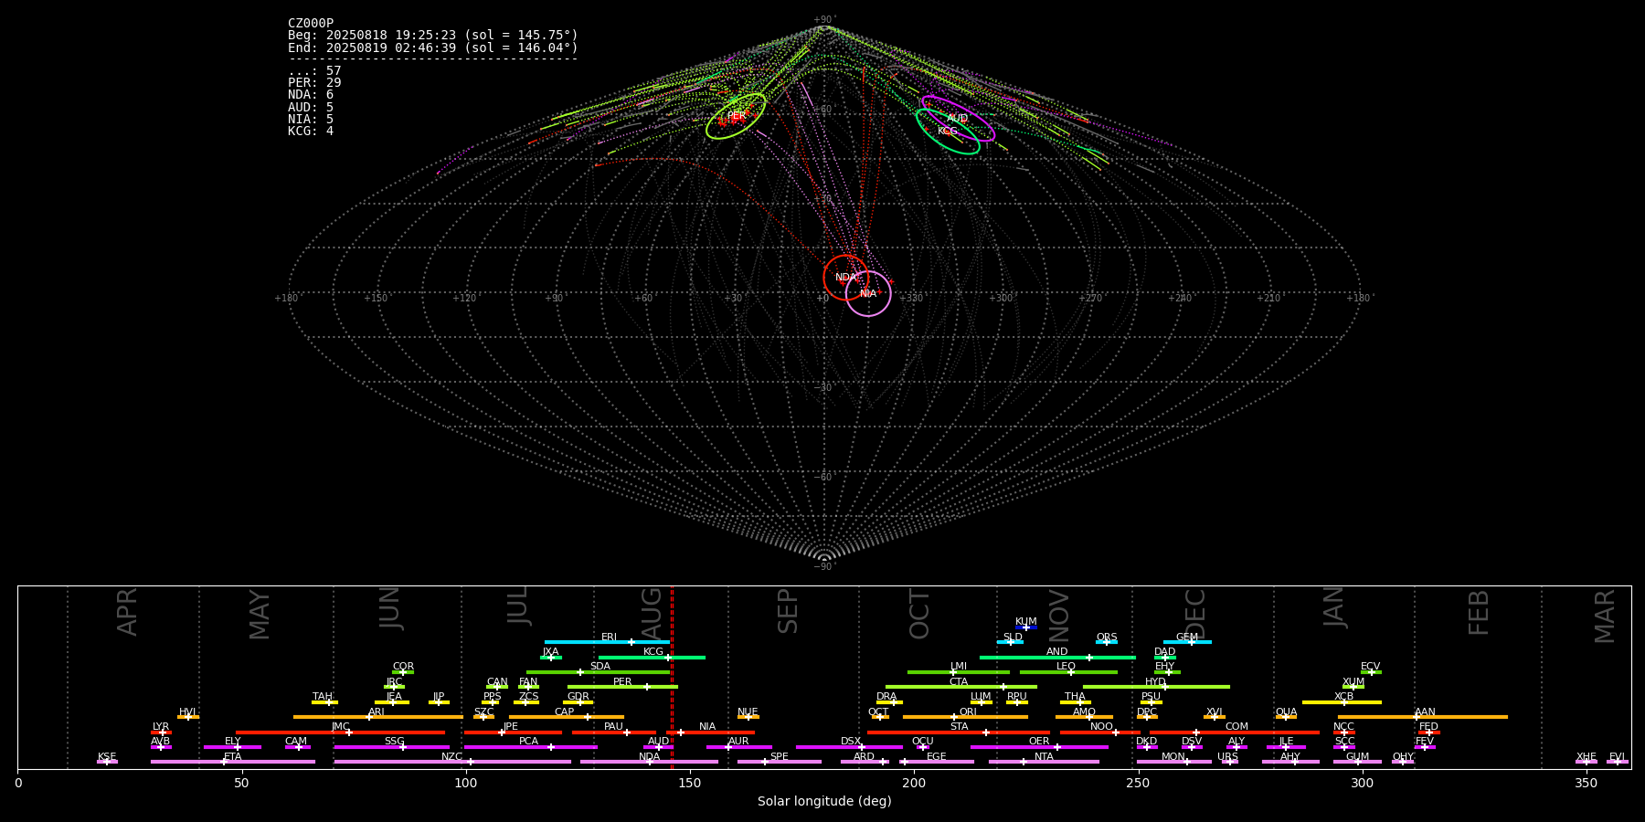
Task: Click the DSX shower bar in timeline
Action: point(849,747)
